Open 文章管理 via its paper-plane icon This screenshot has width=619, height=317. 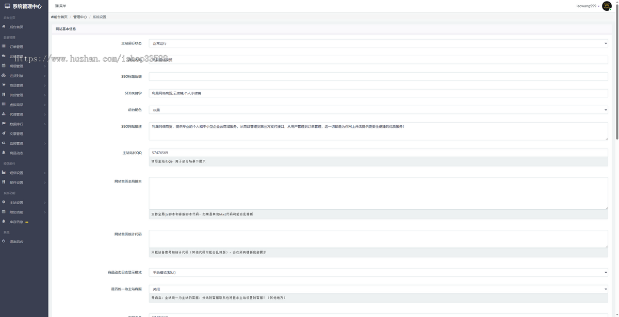point(4,134)
